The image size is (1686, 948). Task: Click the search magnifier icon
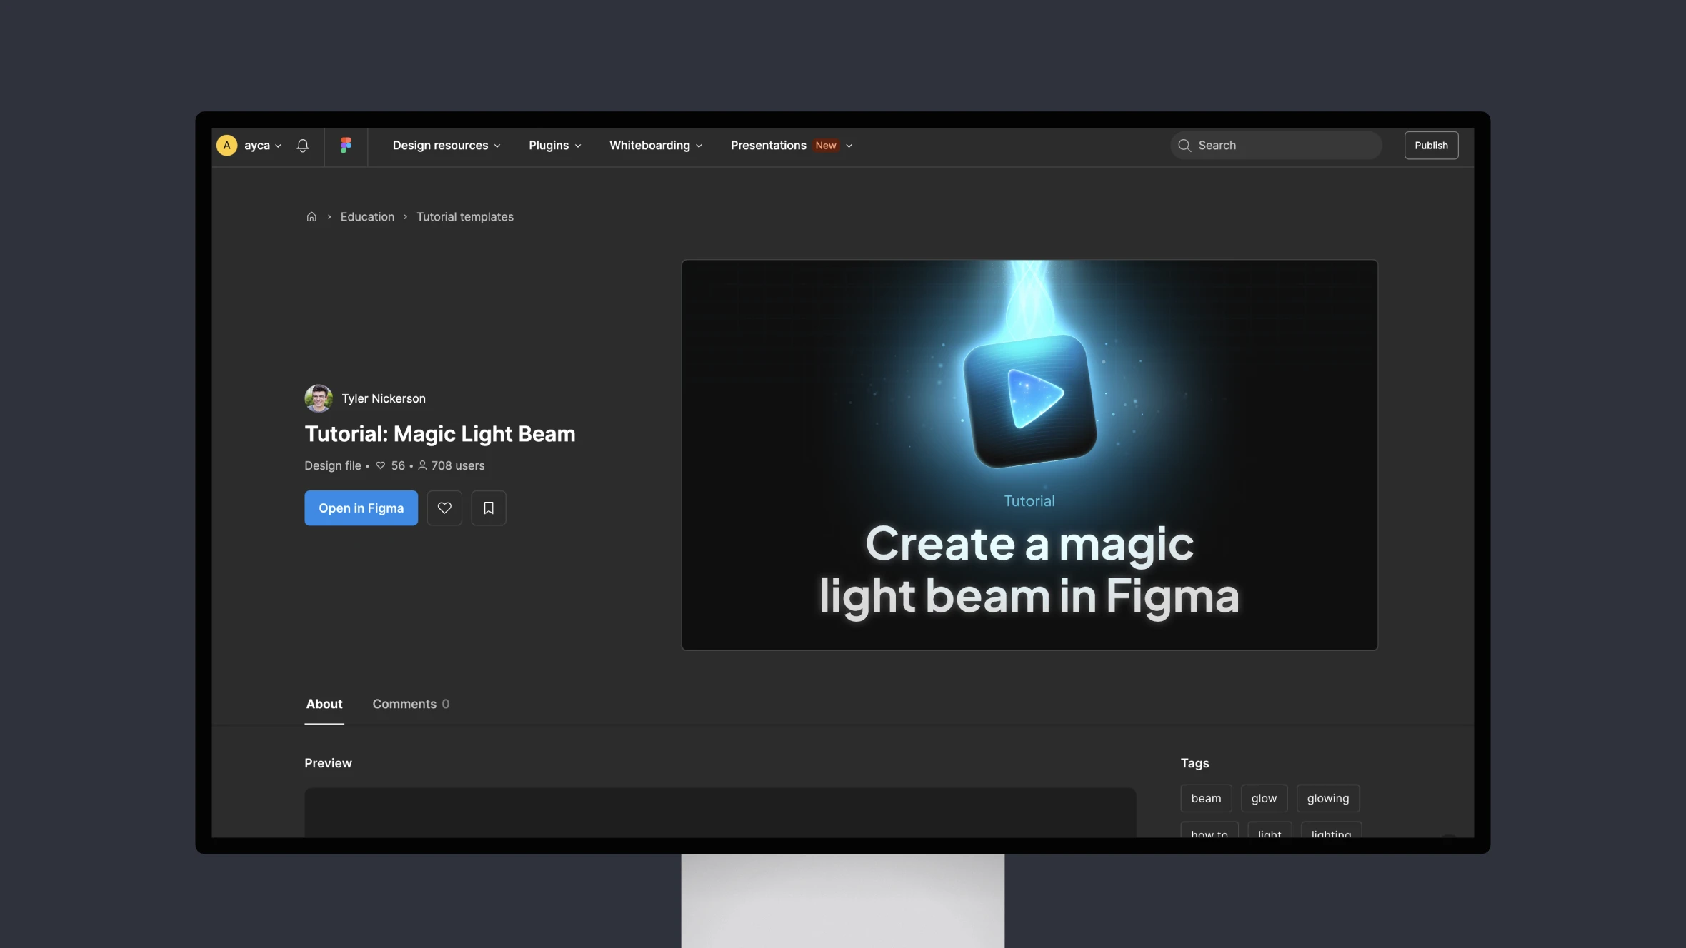pyautogui.click(x=1184, y=143)
